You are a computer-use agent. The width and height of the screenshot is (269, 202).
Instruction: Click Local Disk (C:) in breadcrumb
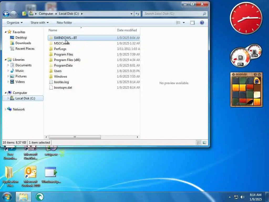pyautogui.click(x=69, y=14)
